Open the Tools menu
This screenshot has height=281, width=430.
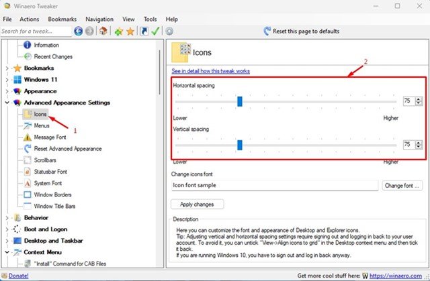click(x=150, y=19)
